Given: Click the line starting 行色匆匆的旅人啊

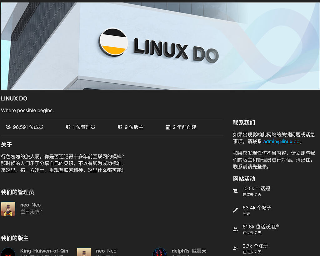Looking at the screenshot, I should pyautogui.click(x=62, y=157).
